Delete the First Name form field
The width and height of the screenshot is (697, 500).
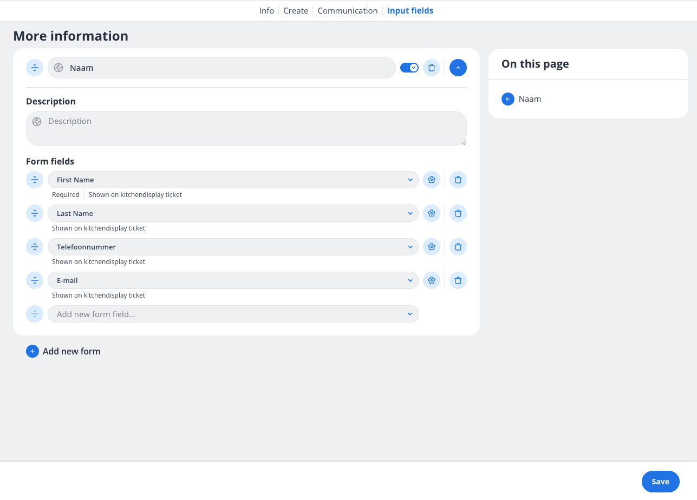(x=458, y=179)
